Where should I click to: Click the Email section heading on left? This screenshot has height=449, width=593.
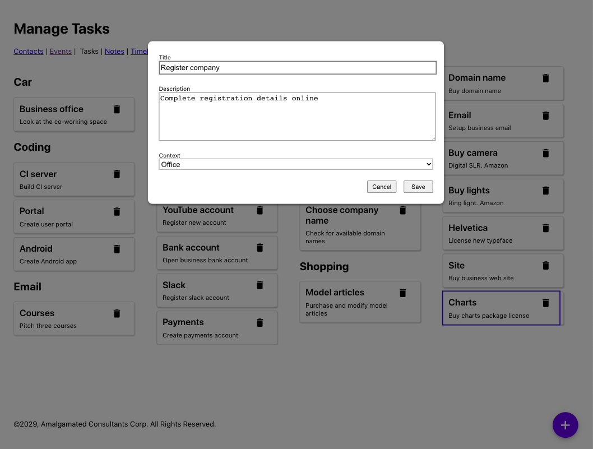pos(27,287)
